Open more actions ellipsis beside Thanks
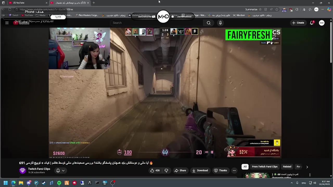The width and height of the screenshot is (333, 187). [234, 170]
